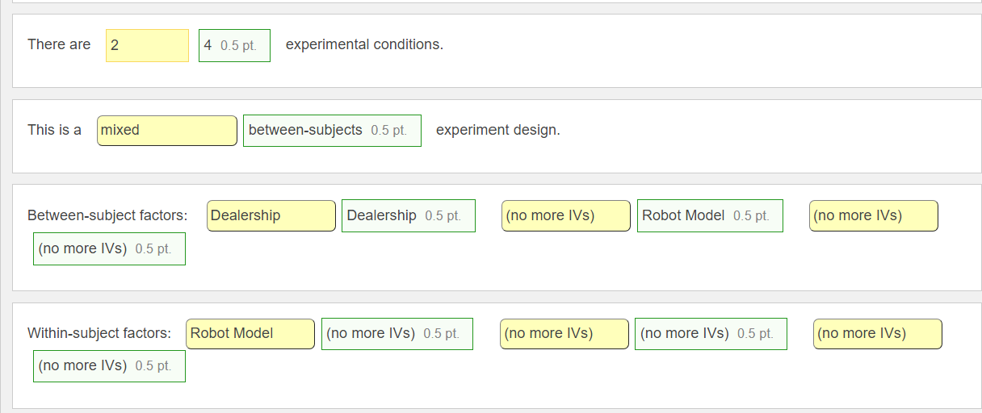
Task: Open third within-subject factor dropdown (no more IVs)
Action: pos(877,334)
